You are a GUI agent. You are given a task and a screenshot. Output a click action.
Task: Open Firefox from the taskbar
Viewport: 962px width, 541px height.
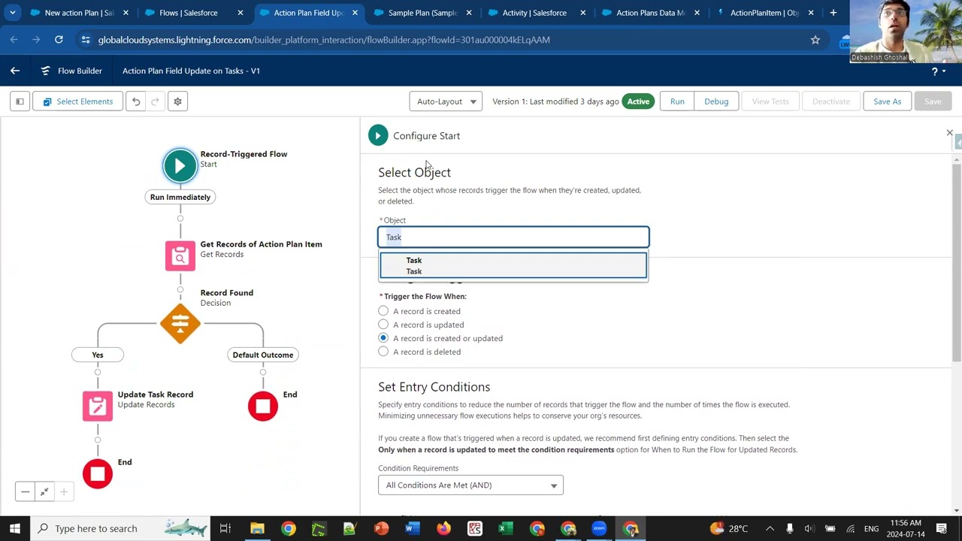[443, 528]
